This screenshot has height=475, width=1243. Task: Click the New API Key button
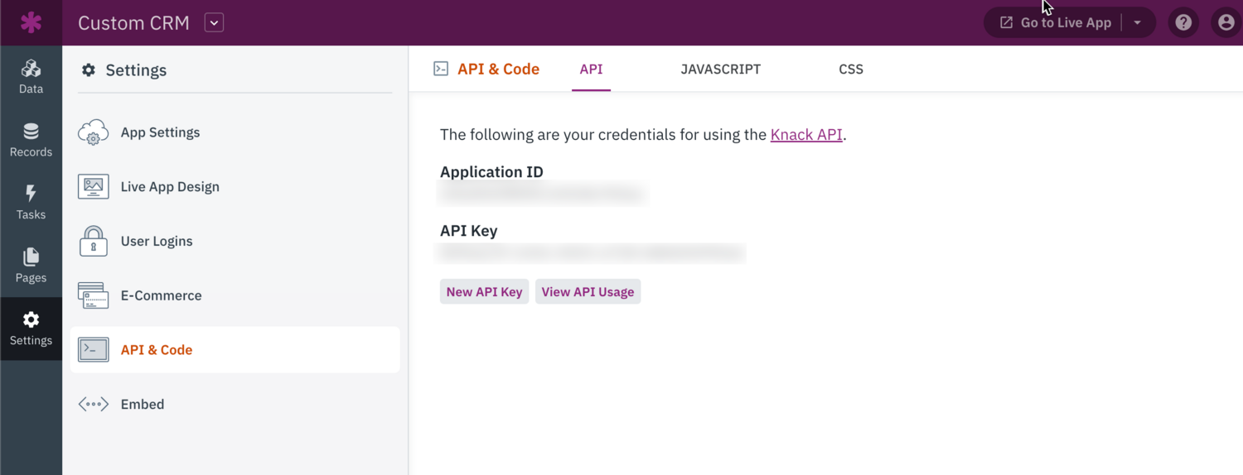(484, 292)
